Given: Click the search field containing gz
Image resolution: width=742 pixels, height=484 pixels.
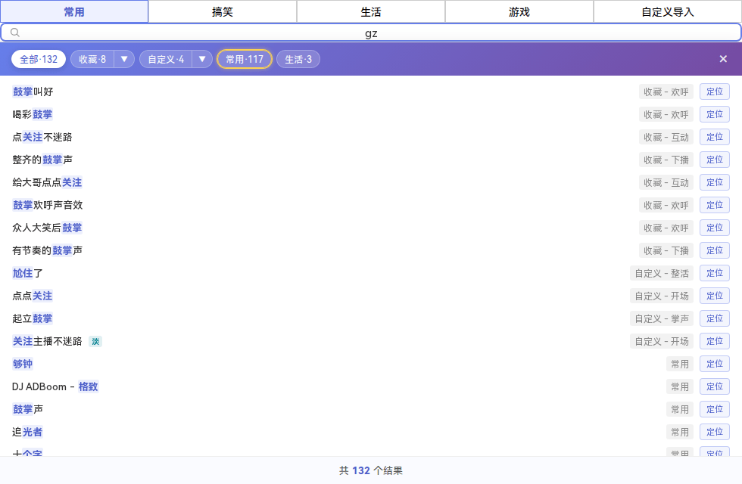Looking at the screenshot, I should (371, 33).
